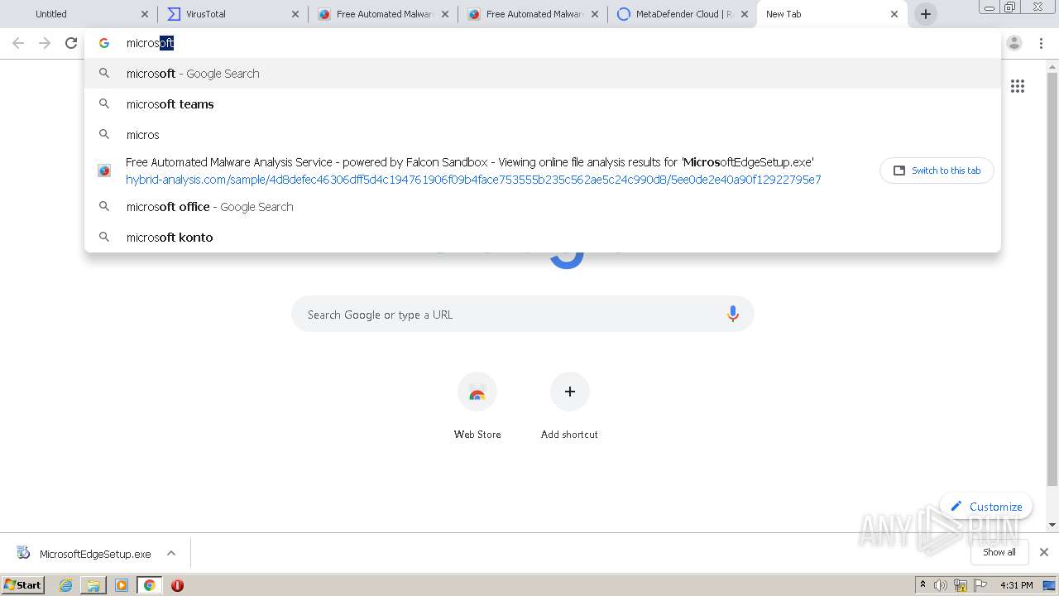1059x596 pixels.
Task: Open a new tab with the plus button
Action: (x=926, y=14)
